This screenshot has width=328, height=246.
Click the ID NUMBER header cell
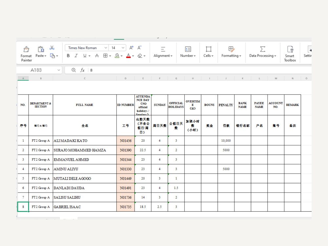point(126,105)
